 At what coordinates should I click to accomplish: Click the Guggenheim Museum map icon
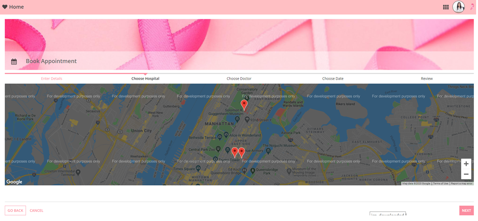[237, 118]
